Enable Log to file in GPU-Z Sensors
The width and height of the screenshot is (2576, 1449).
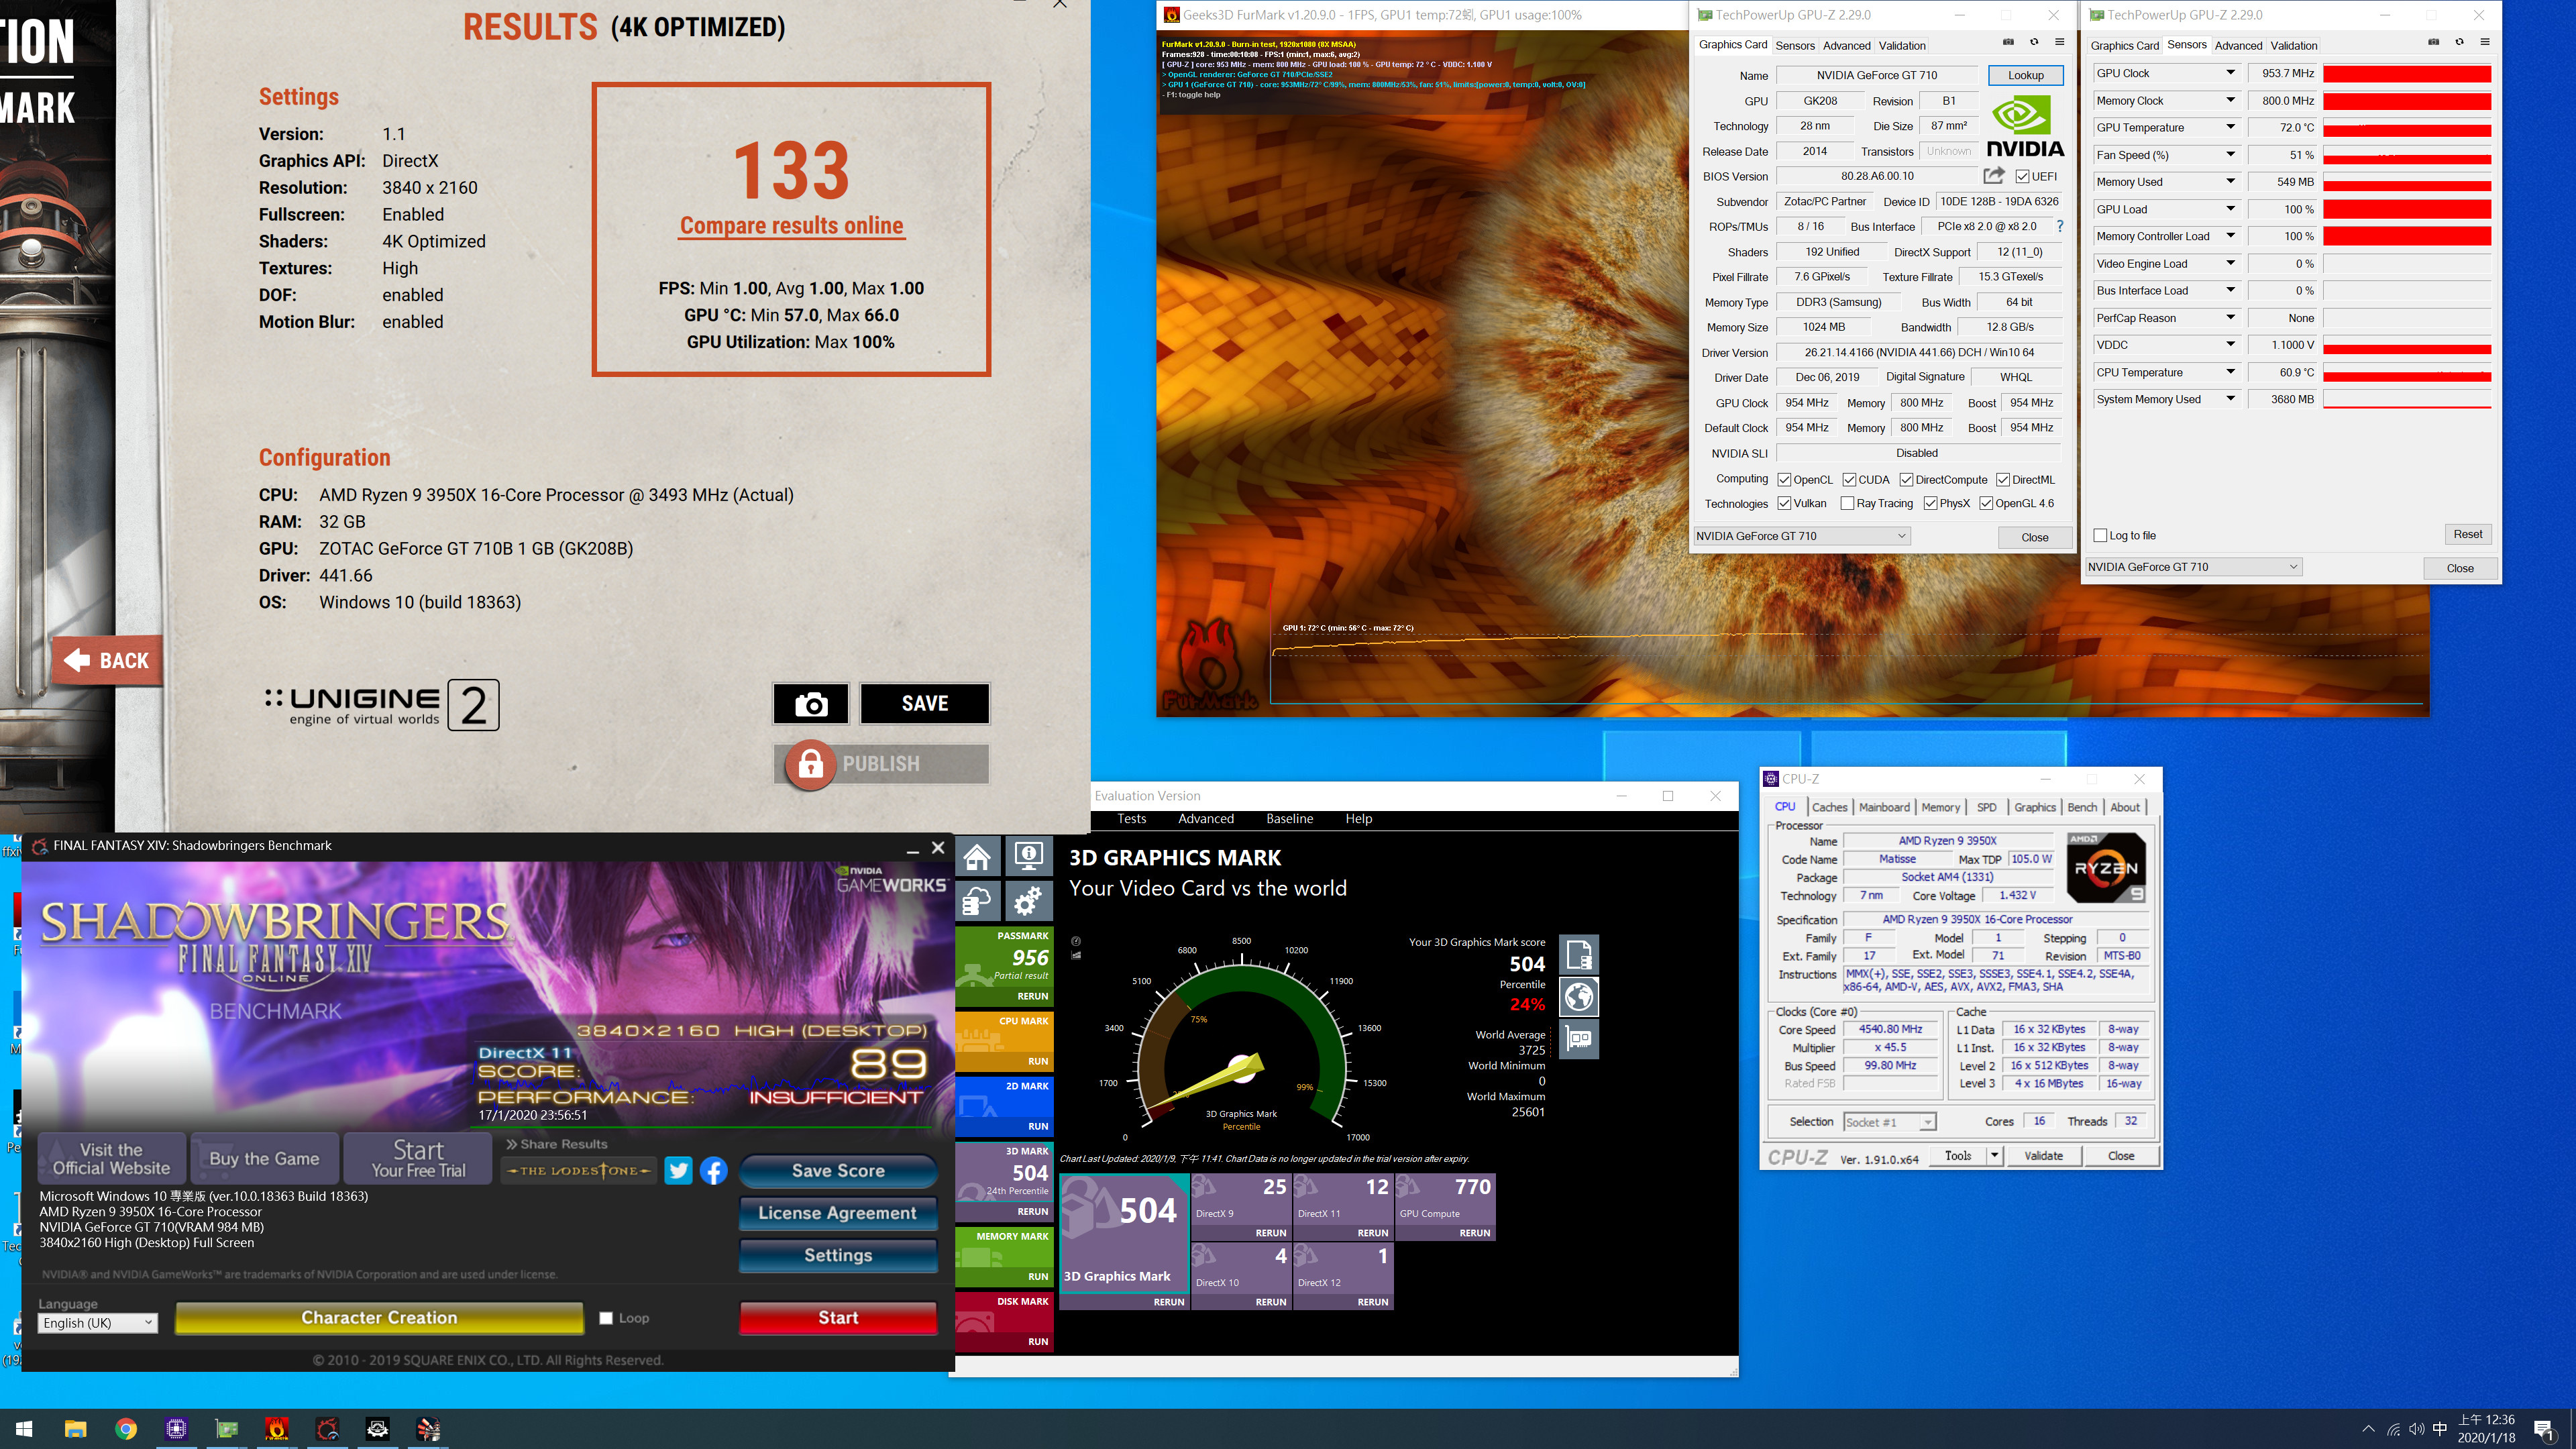2100,536
